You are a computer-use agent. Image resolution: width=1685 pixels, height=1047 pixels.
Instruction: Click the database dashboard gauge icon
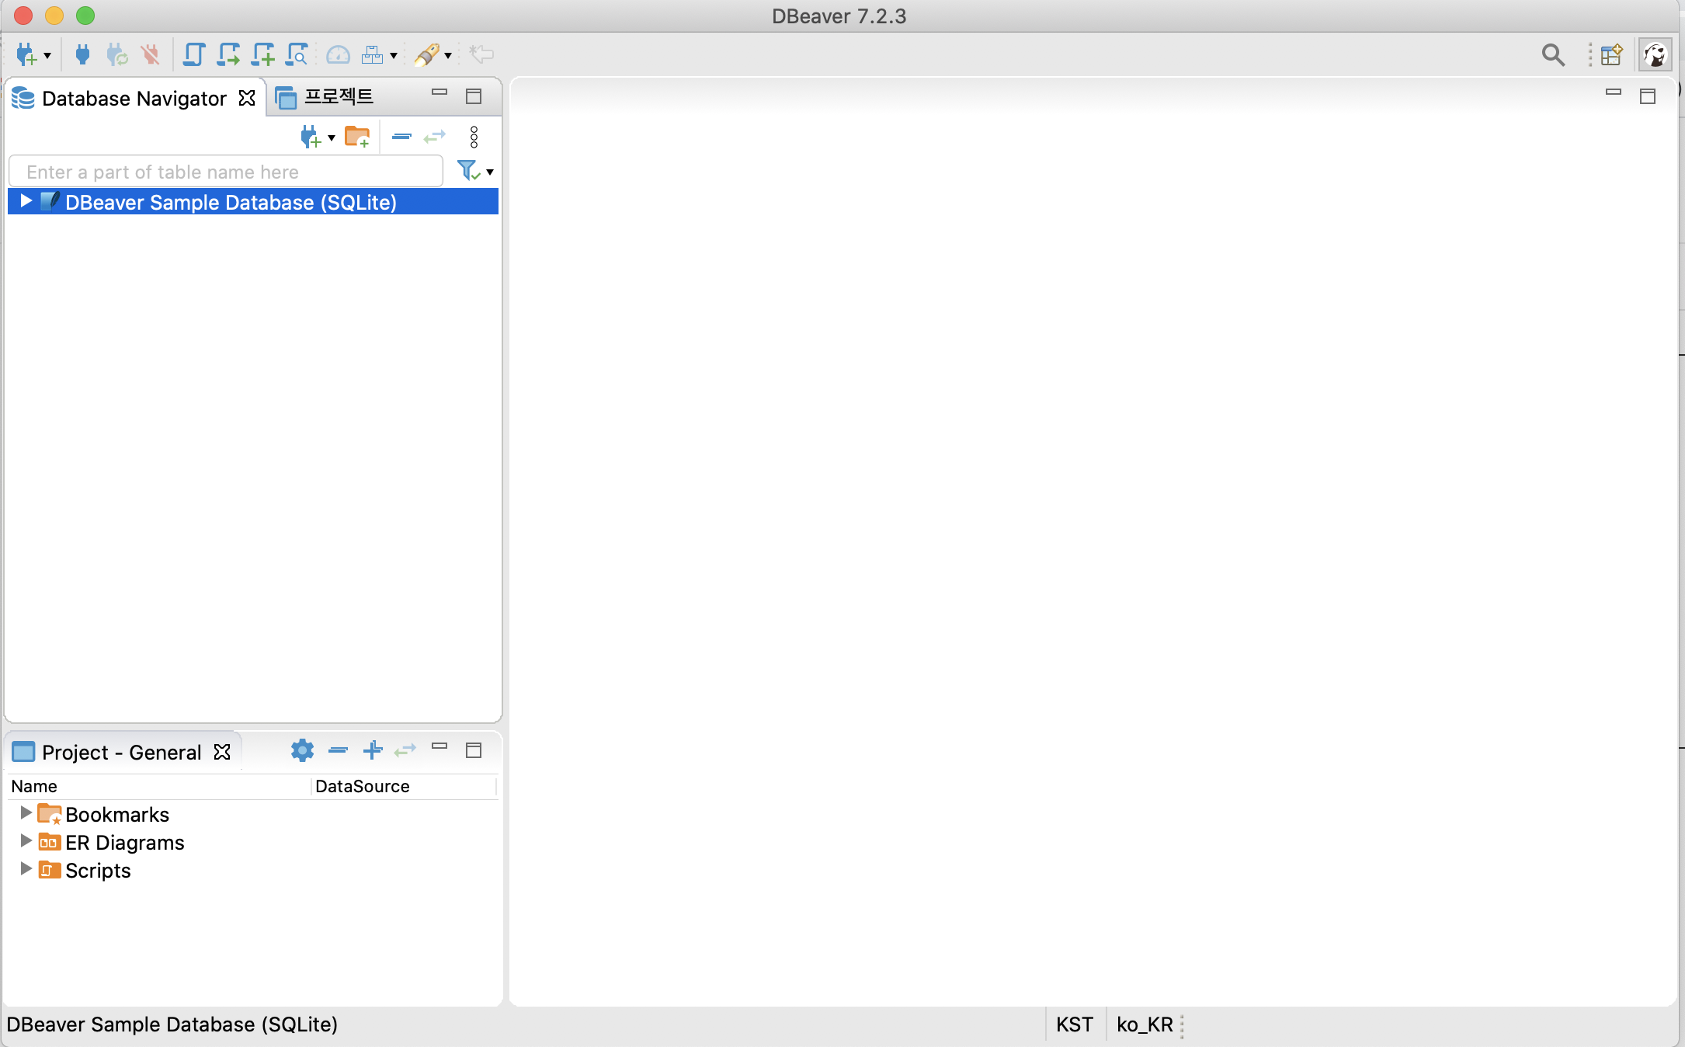(338, 54)
